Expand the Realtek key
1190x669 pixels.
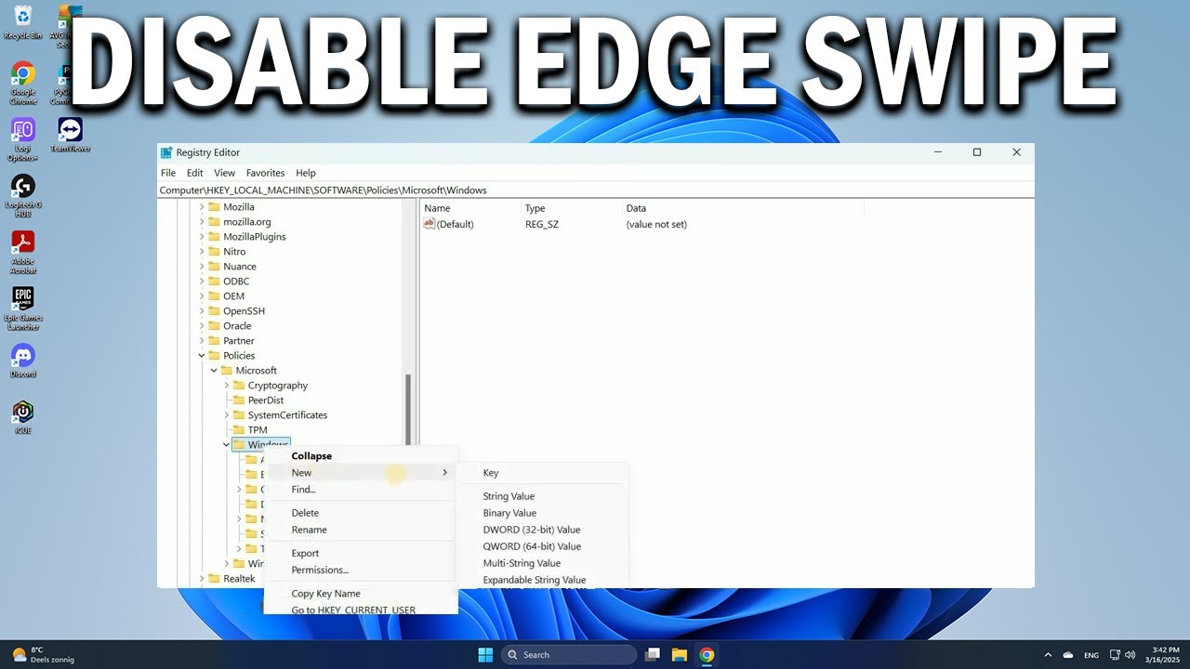coord(202,579)
